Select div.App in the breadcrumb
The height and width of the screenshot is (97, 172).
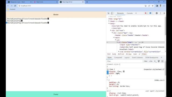click(128, 54)
